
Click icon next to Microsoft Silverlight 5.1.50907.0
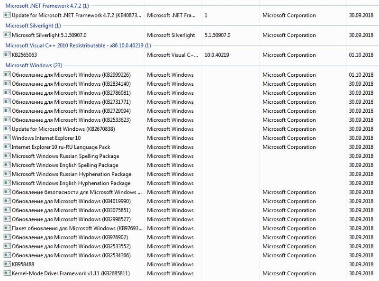[7, 35]
